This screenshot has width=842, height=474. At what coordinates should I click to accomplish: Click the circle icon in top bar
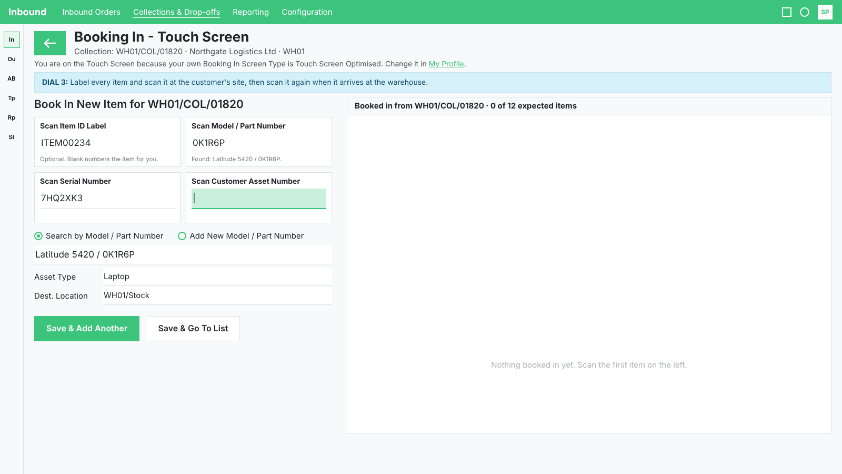[x=805, y=12]
